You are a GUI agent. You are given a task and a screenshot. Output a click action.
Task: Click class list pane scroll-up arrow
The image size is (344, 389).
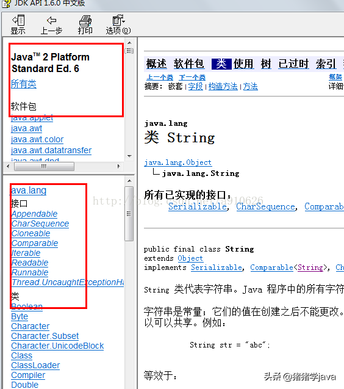(129, 181)
